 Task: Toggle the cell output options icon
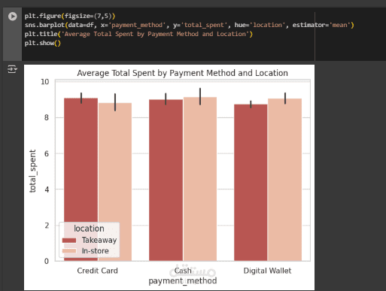(12, 69)
